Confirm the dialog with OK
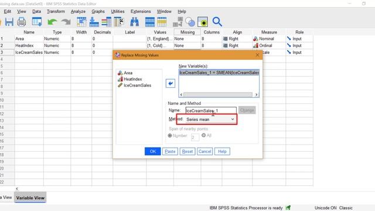Viewport: 375px width, 211px height. click(152, 151)
